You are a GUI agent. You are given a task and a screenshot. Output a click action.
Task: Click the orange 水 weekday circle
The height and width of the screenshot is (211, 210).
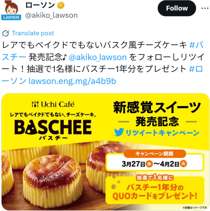pyautogui.click(x=149, y=164)
